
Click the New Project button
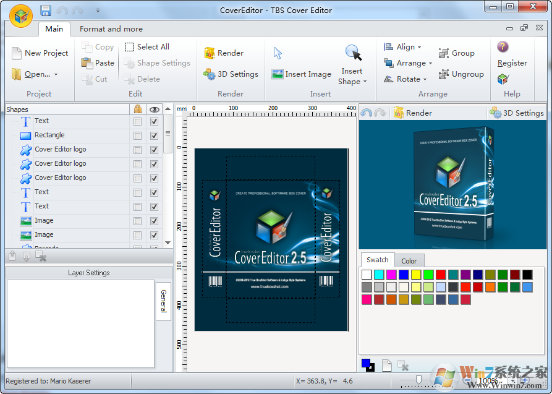40,53
